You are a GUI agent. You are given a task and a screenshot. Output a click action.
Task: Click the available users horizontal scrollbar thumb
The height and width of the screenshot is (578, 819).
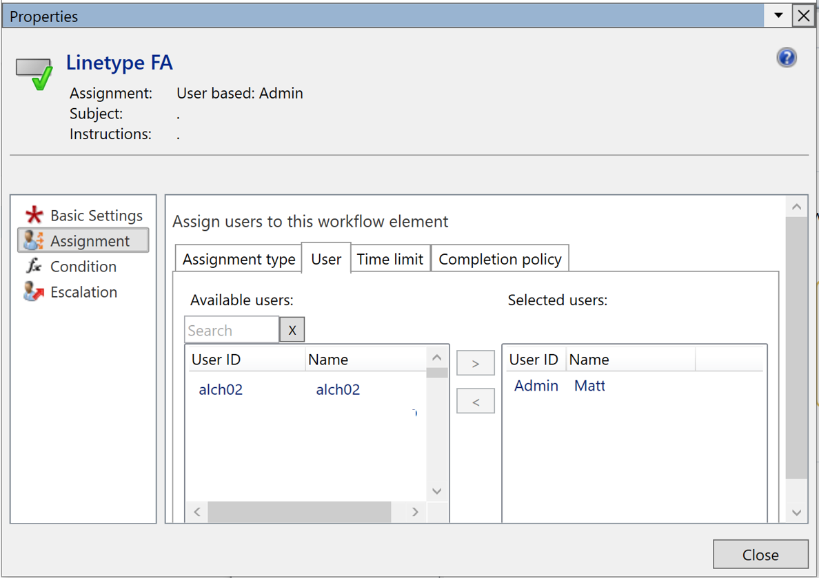click(299, 512)
